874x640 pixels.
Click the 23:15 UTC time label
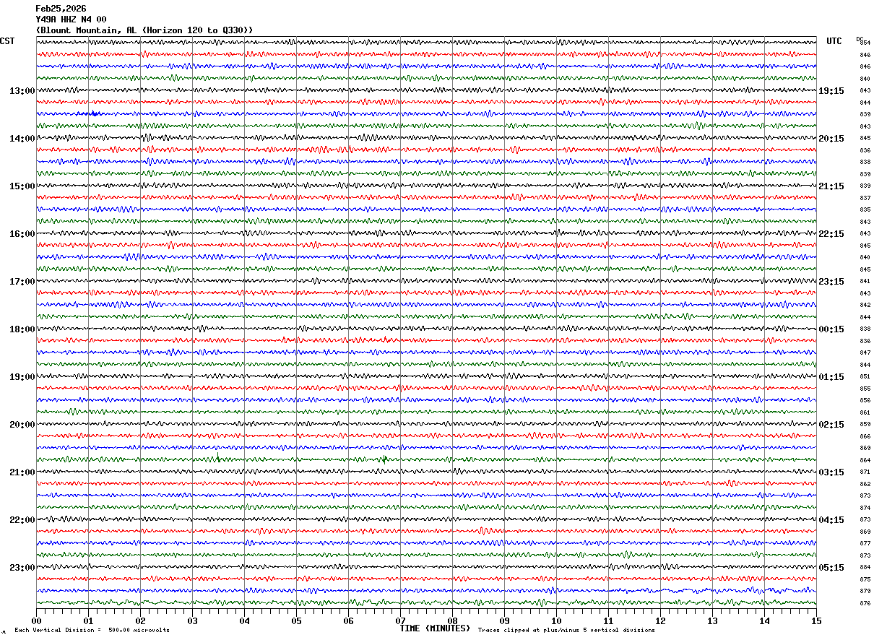(831, 282)
